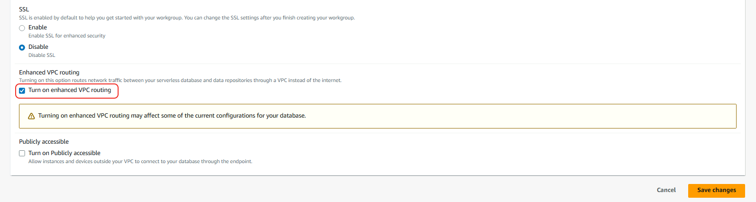Click the "SSL is enabled by default" description

click(x=187, y=18)
